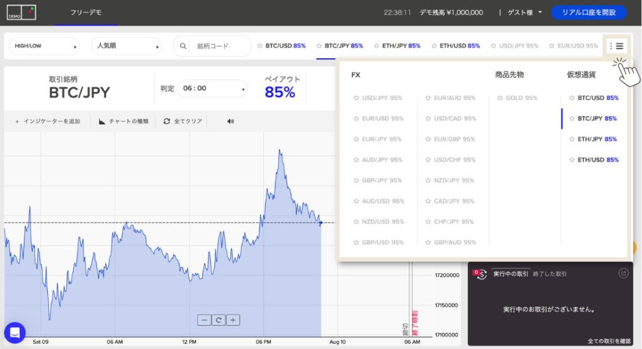Favorite GOLD star in commodities list
This screenshot has width=642, height=349.
500,98
